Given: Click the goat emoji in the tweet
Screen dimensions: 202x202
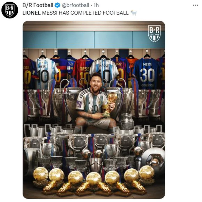Looking at the screenshot, I should point(134,13).
